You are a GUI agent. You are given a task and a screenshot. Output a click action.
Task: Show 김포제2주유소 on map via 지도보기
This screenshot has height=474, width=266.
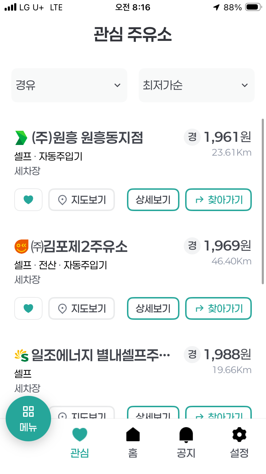(x=82, y=308)
